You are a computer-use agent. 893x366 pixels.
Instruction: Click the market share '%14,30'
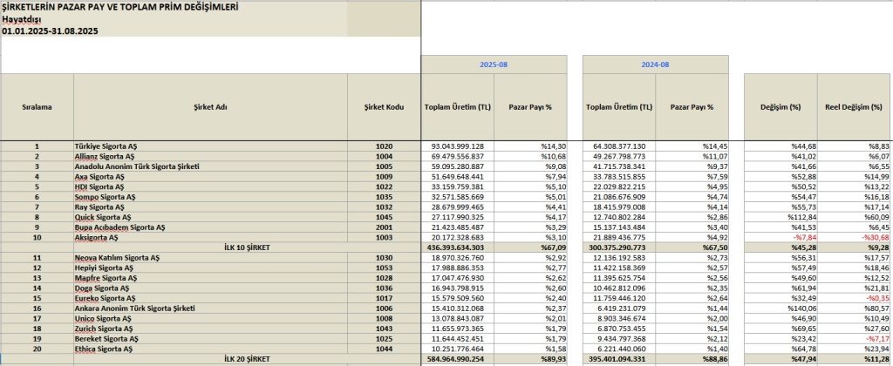(x=530, y=146)
